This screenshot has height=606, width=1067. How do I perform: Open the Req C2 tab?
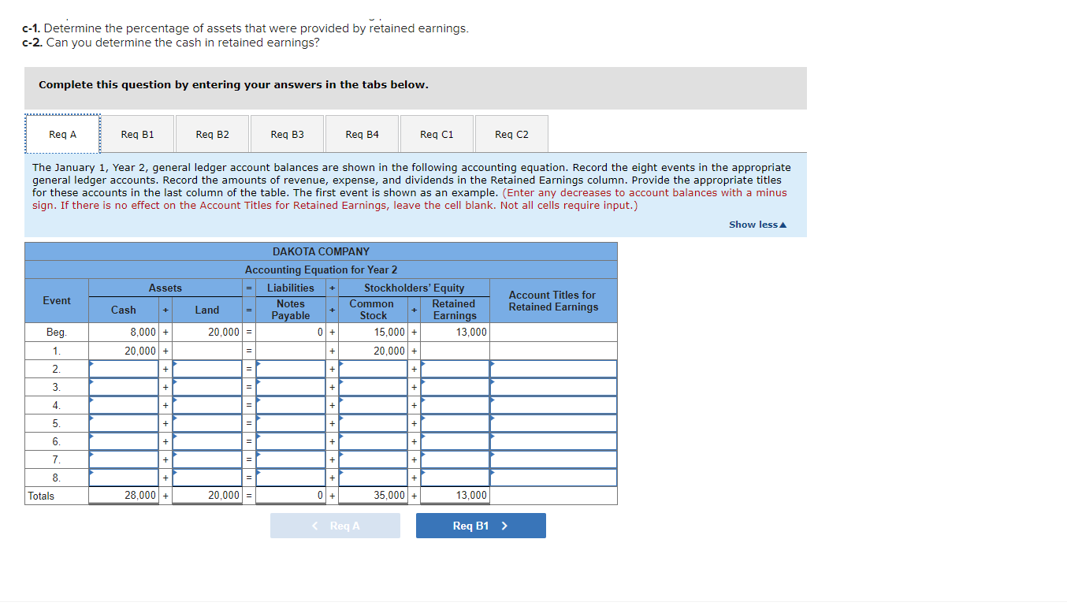tap(511, 134)
